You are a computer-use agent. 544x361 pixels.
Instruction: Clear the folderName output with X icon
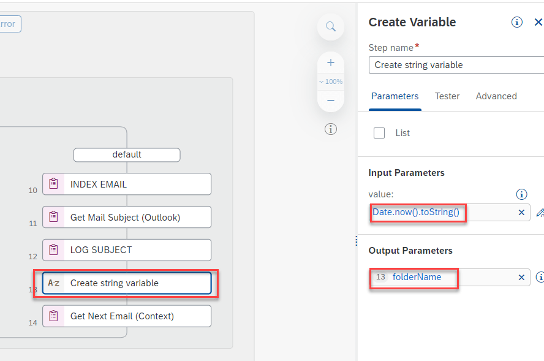point(521,278)
